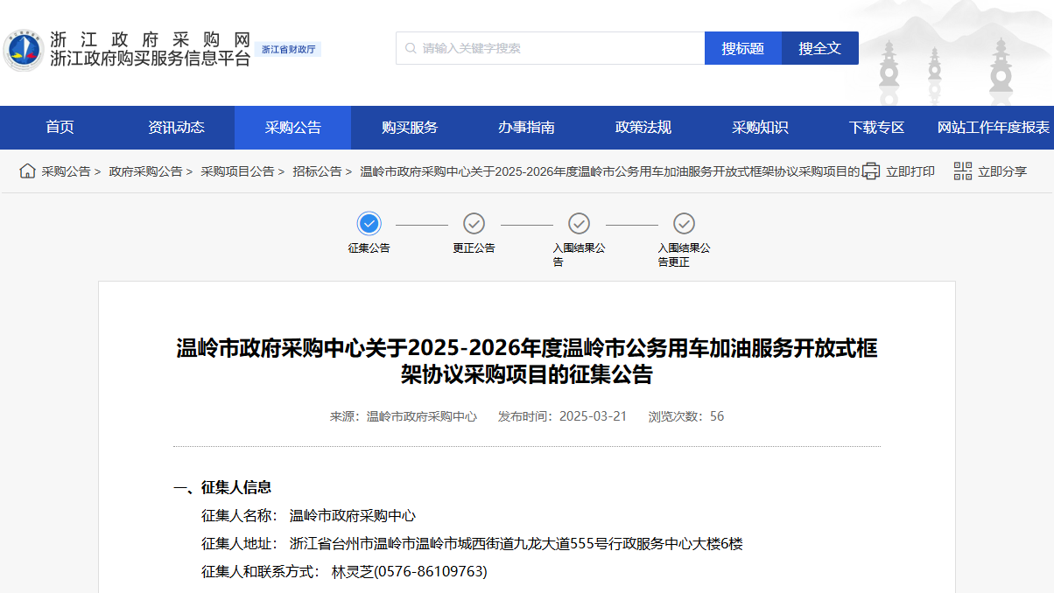Select the 入围结果公告更正 step circle
The image size is (1054, 593).
[x=684, y=223]
